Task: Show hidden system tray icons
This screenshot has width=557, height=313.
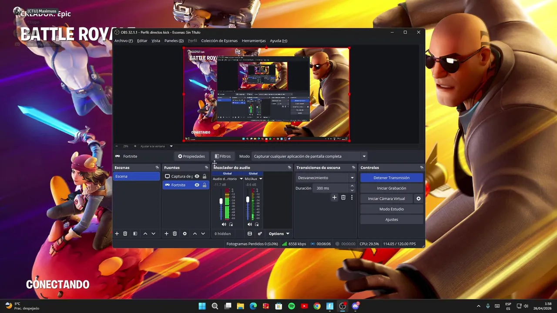Action: (x=479, y=306)
